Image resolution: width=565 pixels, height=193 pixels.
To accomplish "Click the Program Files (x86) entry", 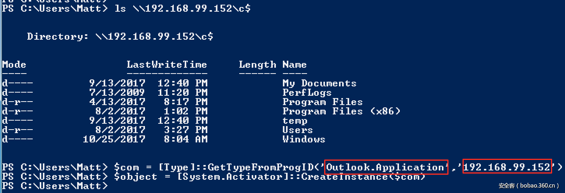I will tap(341, 111).
